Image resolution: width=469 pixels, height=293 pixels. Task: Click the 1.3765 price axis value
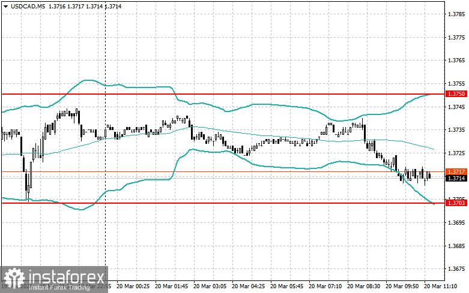456,61
